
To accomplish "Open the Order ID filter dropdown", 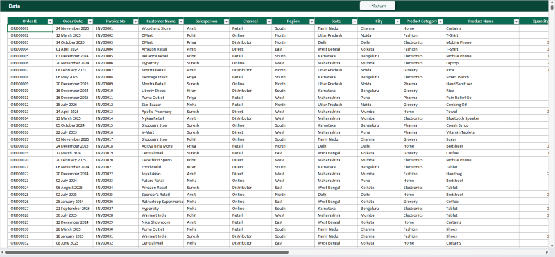I will (x=50, y=21).
